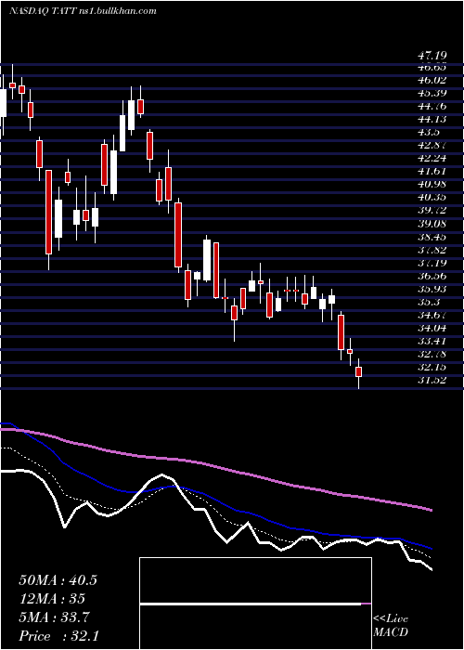This screenshot has height=650, width=464.
Task: Select the 36.56 price level label
Action: pos(432,276)
